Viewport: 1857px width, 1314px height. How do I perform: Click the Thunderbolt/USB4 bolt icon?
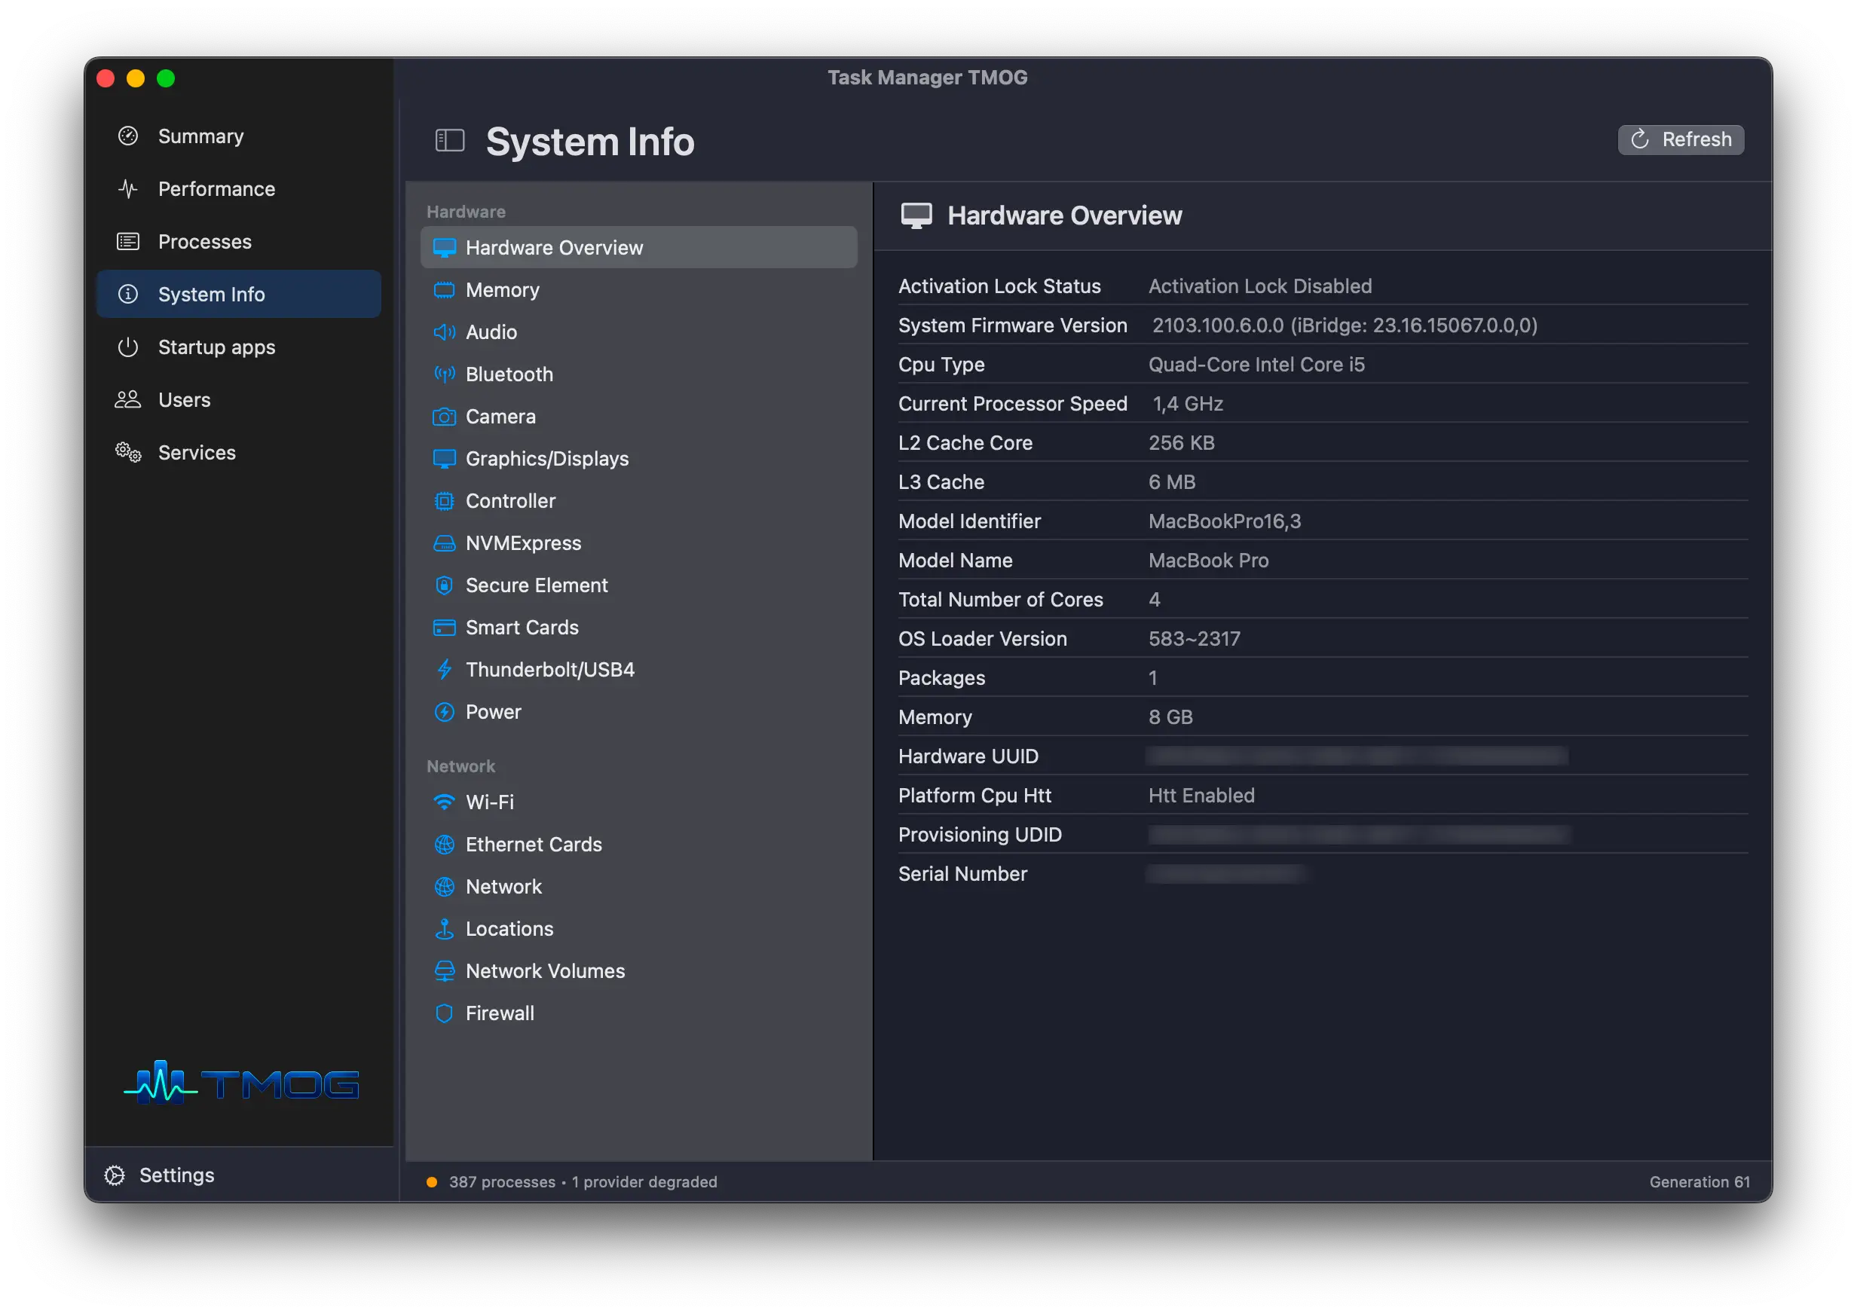444,669
